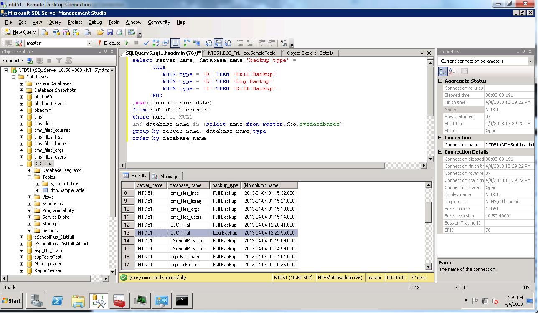Screen dimensions: 538x313
Task: Click the 'esp_NT_Train' cell in results
Action: click(188, 257)
